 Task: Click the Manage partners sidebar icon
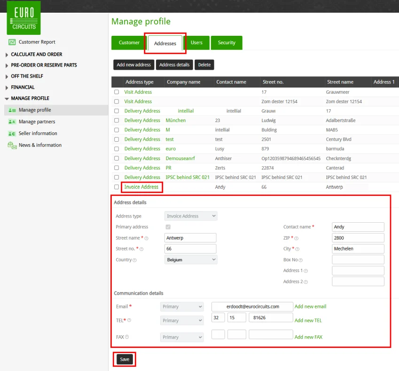tap(12, 122)
